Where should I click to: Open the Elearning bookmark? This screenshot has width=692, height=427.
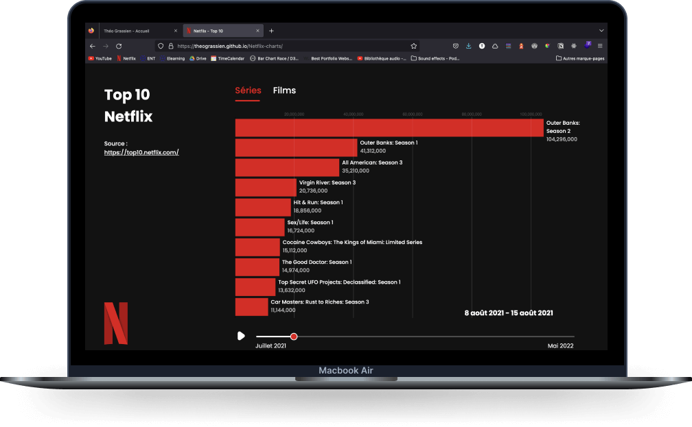click(172, 58)
